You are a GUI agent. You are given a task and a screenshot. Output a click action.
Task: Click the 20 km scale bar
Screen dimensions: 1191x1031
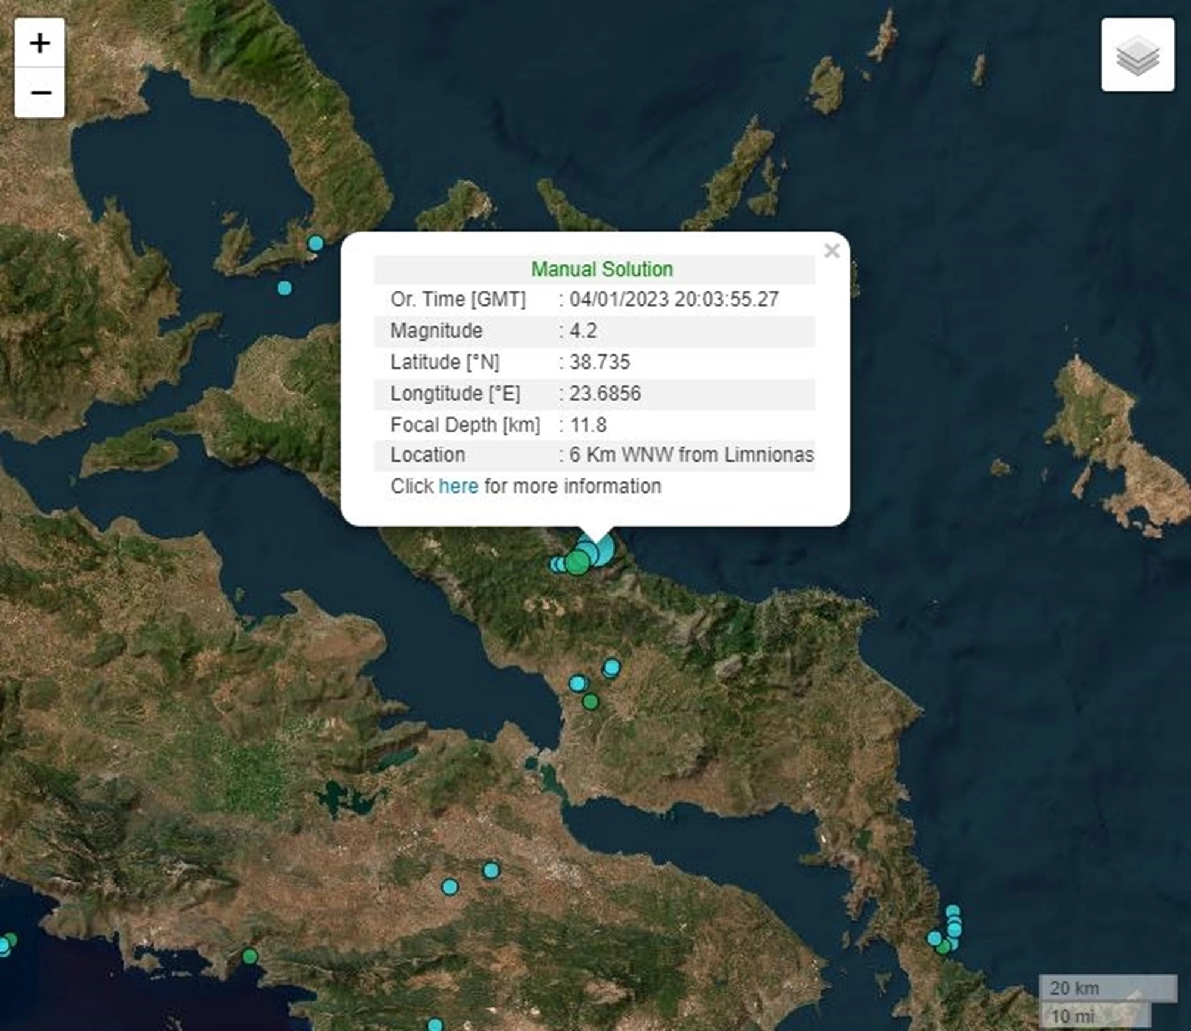pyautogui.click(x=1108, y=988)
